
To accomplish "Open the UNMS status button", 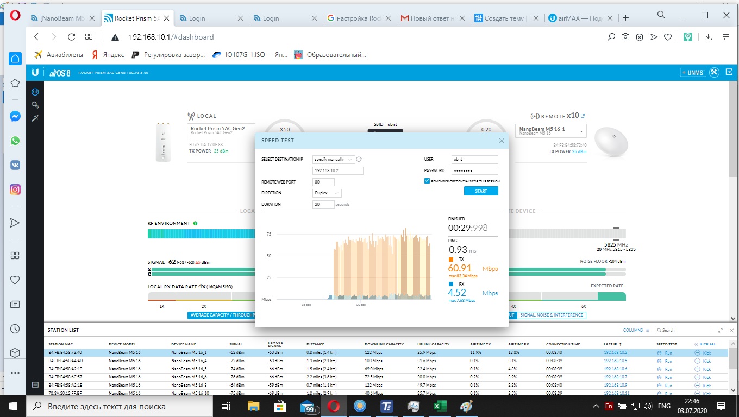I will tap(692, 72).
